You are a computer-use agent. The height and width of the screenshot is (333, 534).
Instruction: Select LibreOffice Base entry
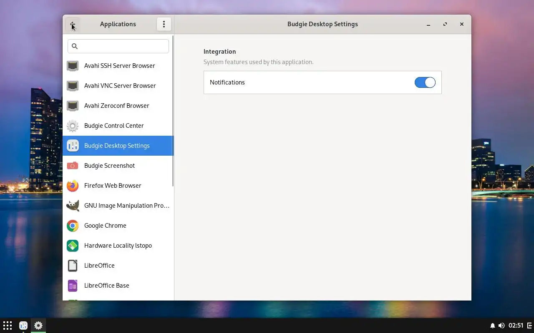[x=118, y=286]
